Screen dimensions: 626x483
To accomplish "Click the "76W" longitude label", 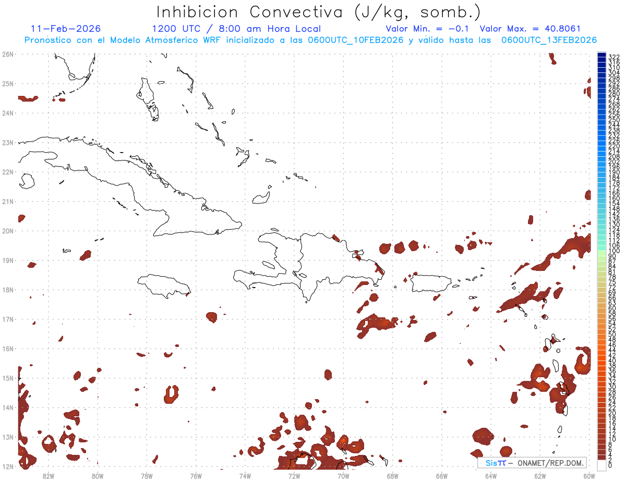I will (x=196, y=475).
